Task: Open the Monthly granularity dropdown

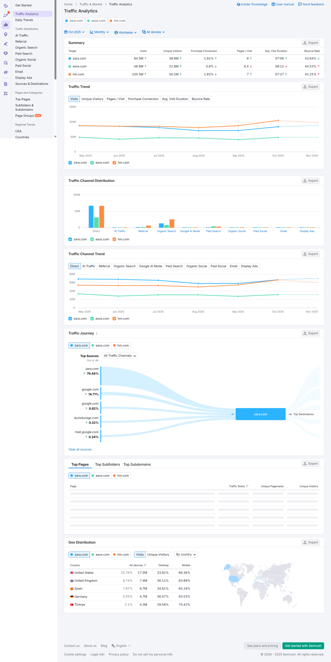Action: [100, 32]
